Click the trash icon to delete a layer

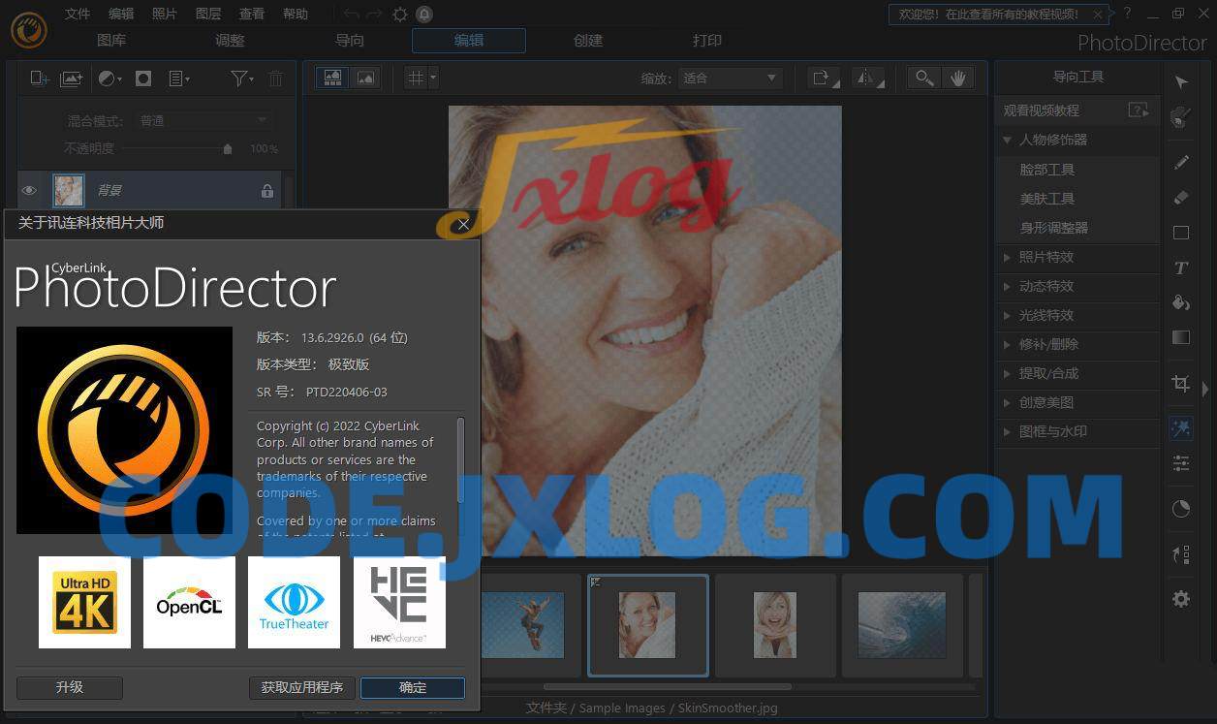[276, 79]
